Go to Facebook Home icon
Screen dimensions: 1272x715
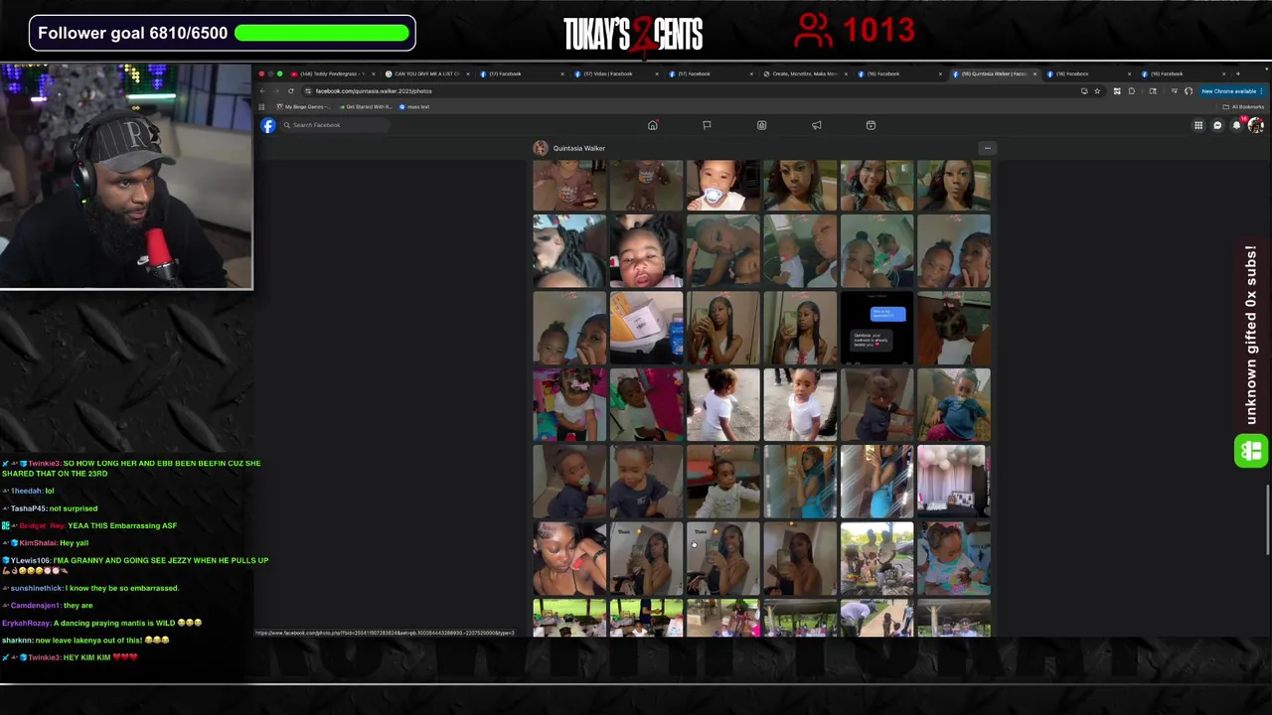[653, 125]
